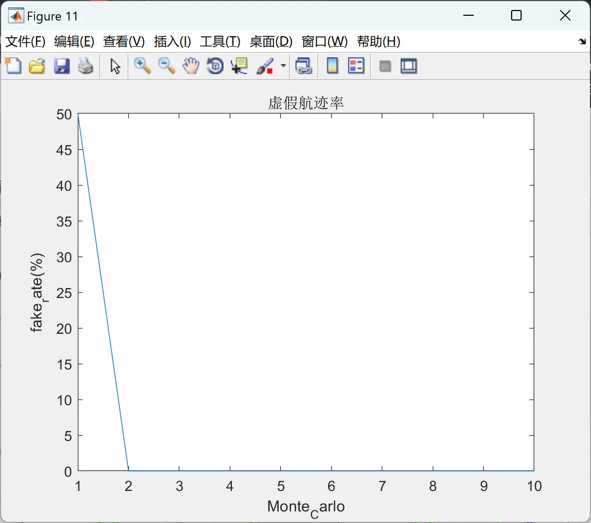The height and width of the screenshot is (523, 591).
Task: Open a file with the folder icon
Action: (37, 66)
